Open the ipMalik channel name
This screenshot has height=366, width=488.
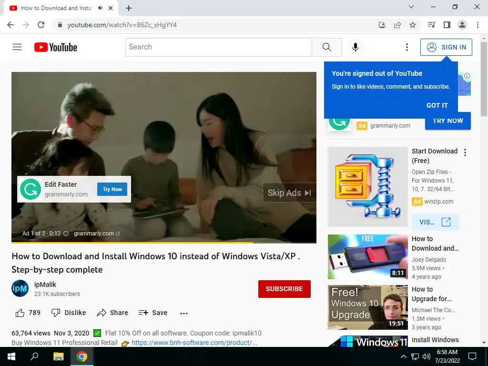[45, 285]
